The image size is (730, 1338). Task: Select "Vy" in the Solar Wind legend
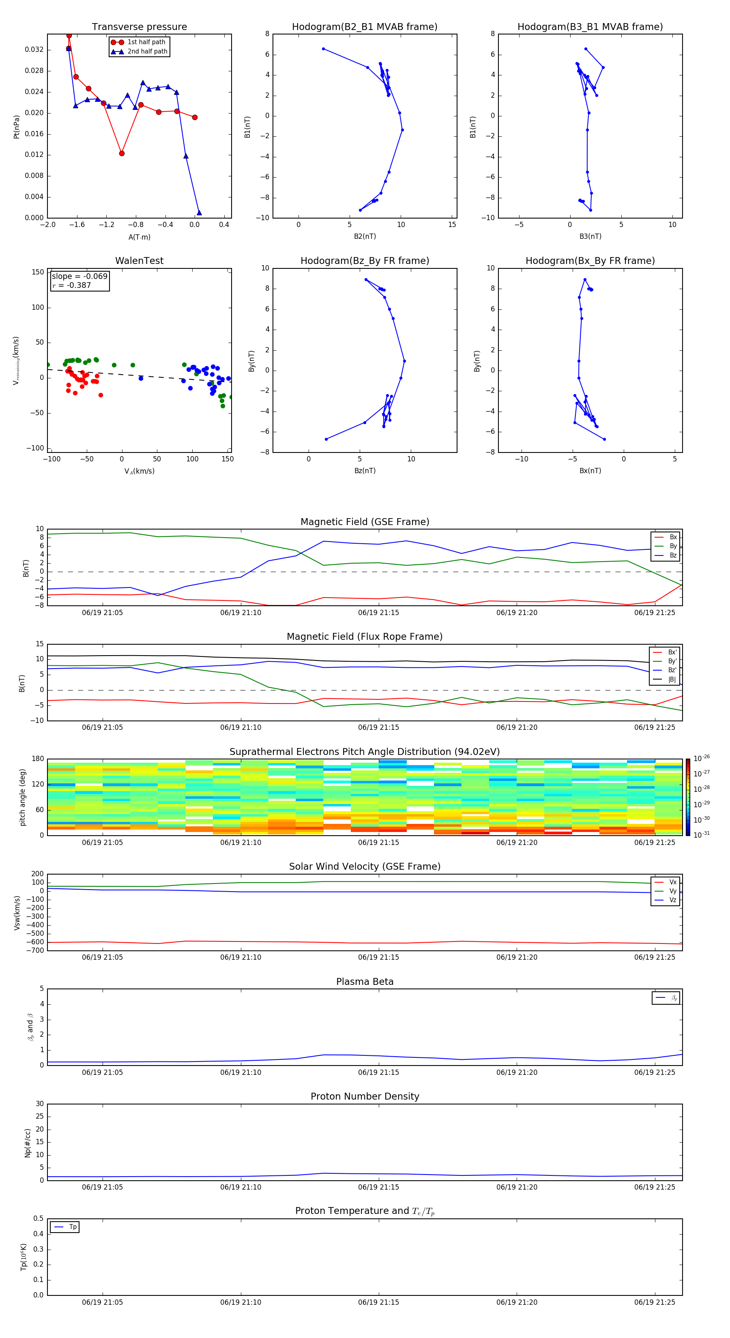coord(666,891)
